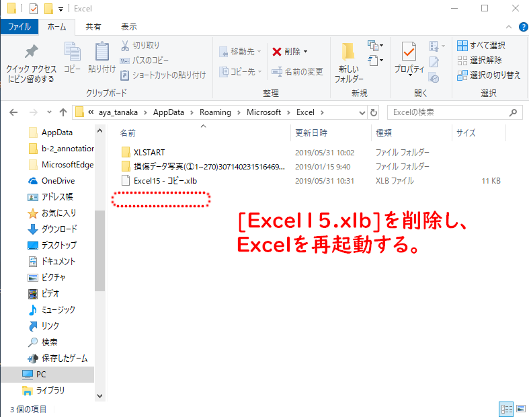Viewport: 529px width, 417px height.
Task: Open Copy to (コピー先) dropdown
Action: (241, 71)
